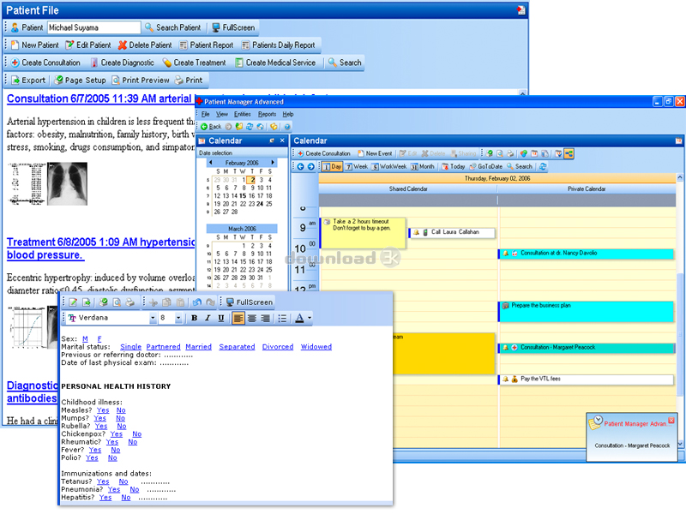
Task: Click Create Medical Service
Action: (275, 63)
